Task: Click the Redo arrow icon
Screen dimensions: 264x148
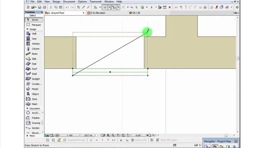Action: click(x=72, y=7)
